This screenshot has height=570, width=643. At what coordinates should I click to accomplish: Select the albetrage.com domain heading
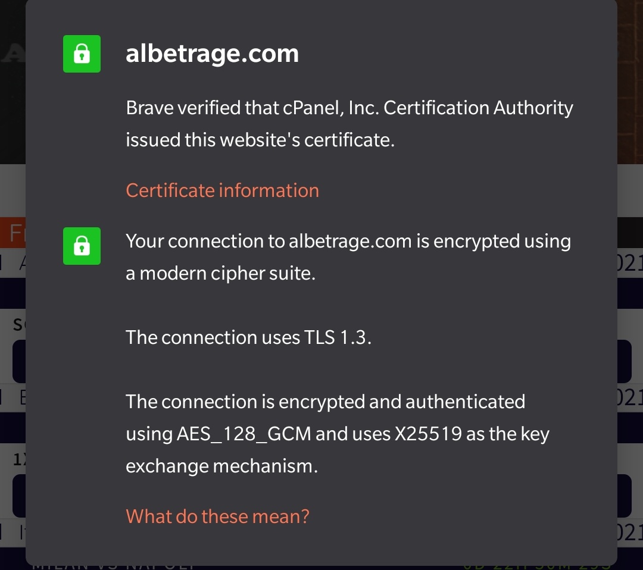click(x=212, y=54)
